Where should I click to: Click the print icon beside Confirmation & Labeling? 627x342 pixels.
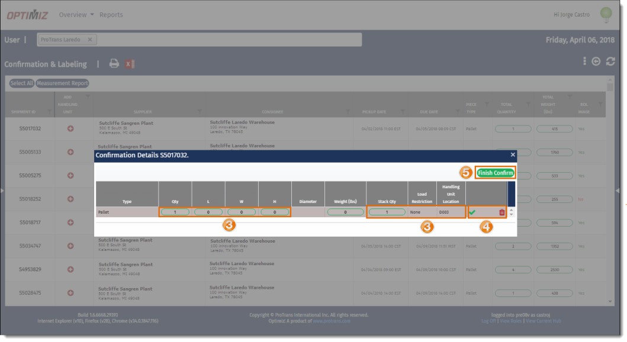pyautogui.click(x=114, y=64)
